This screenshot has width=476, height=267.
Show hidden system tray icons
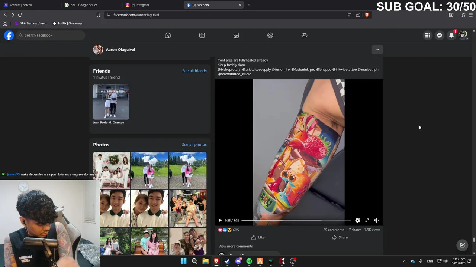pos(405,261)
